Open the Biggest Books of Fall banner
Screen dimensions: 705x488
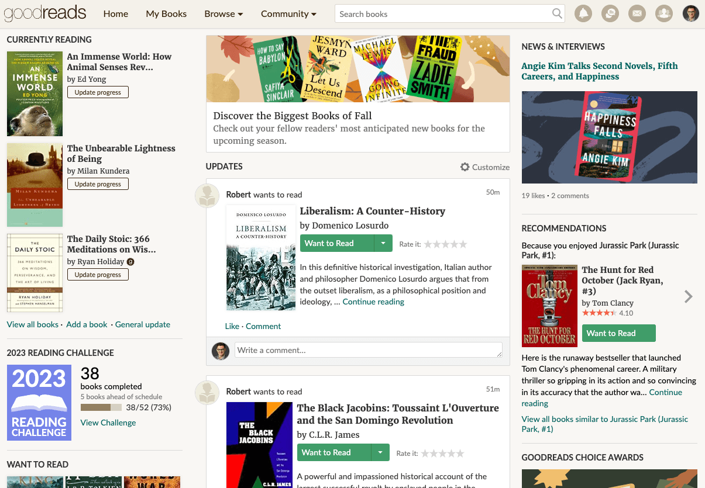pos(357,69)
